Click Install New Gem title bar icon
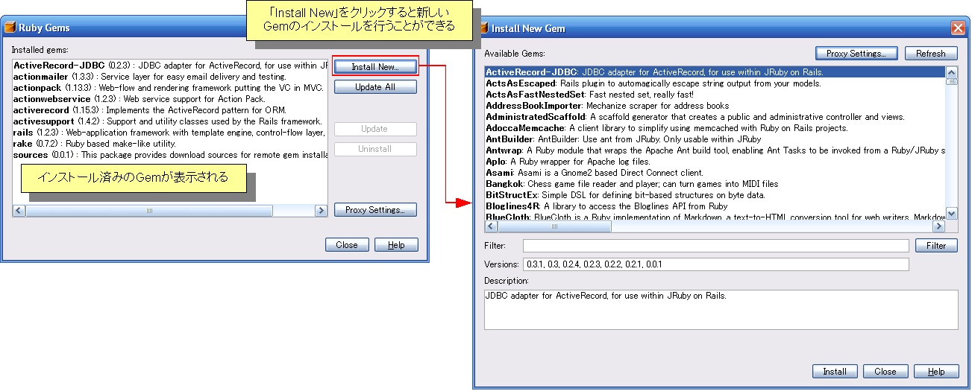The height and width of the screenshot is (391, 972). 483,28
